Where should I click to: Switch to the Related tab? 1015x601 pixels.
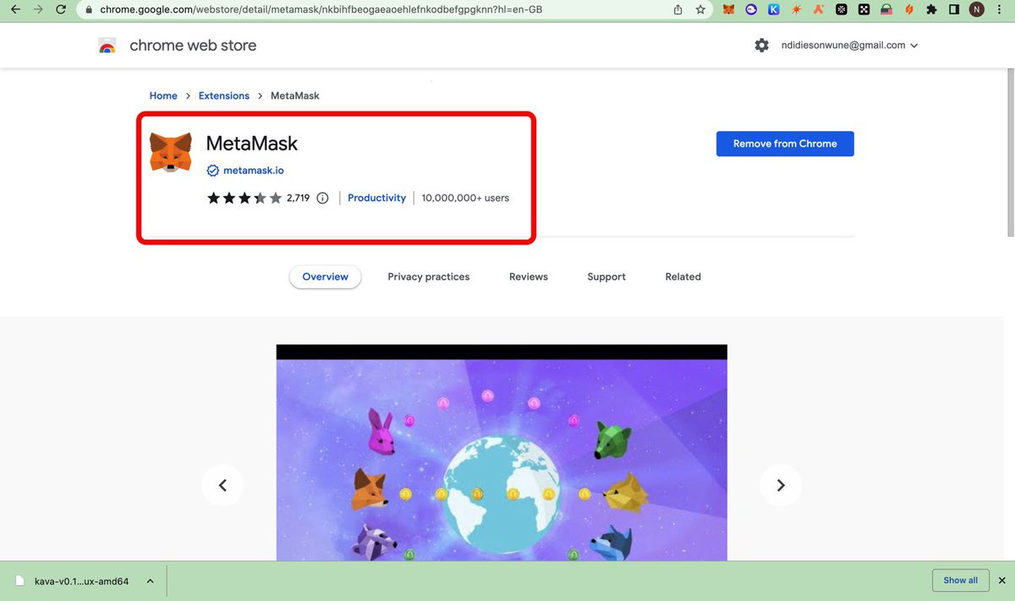pyautogui.click(x=683, y=276)
